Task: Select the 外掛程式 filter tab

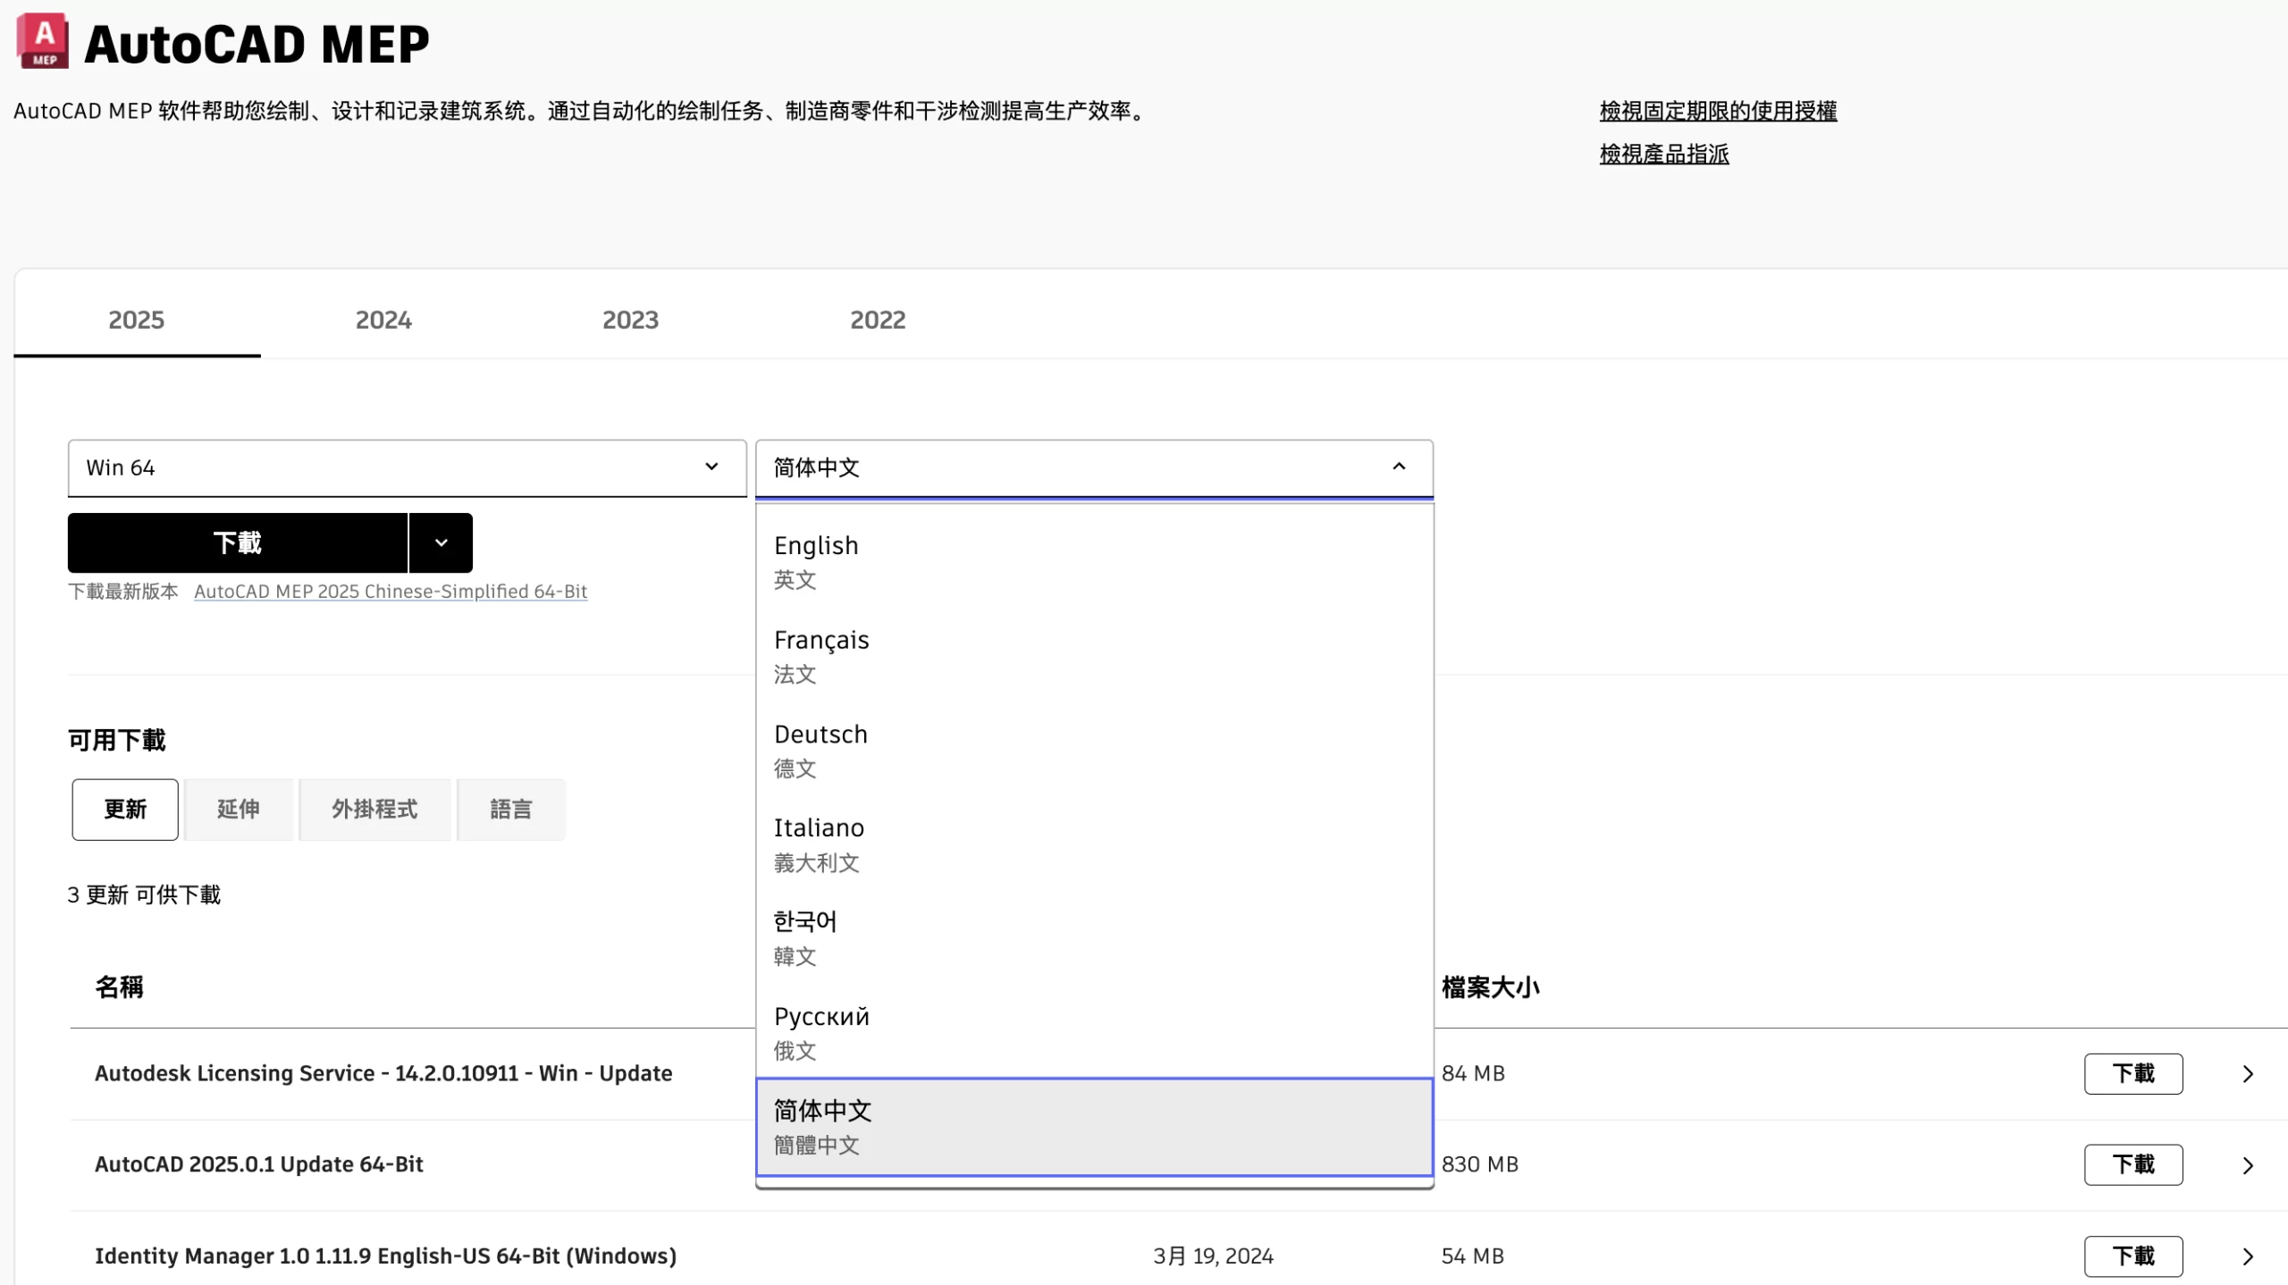Action: tap(374, 809)
